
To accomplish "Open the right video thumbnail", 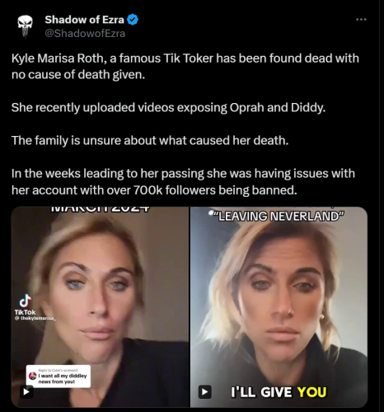I will 279,307.
